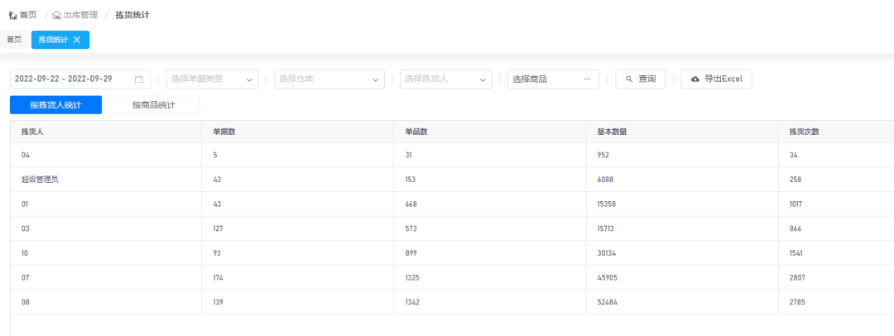Viewport: 894px width, 336px height.
Task: Open the calendar icon in date range field
Action: tap(139, 79)
